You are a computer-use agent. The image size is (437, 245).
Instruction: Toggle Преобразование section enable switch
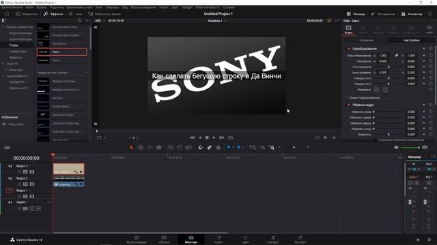tap(348, 48)
